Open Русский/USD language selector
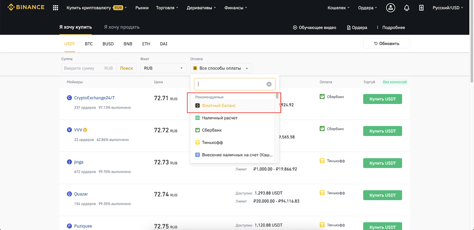Image resolution: width=474 pixels, height=230 pixels. (x=448, y=7)
